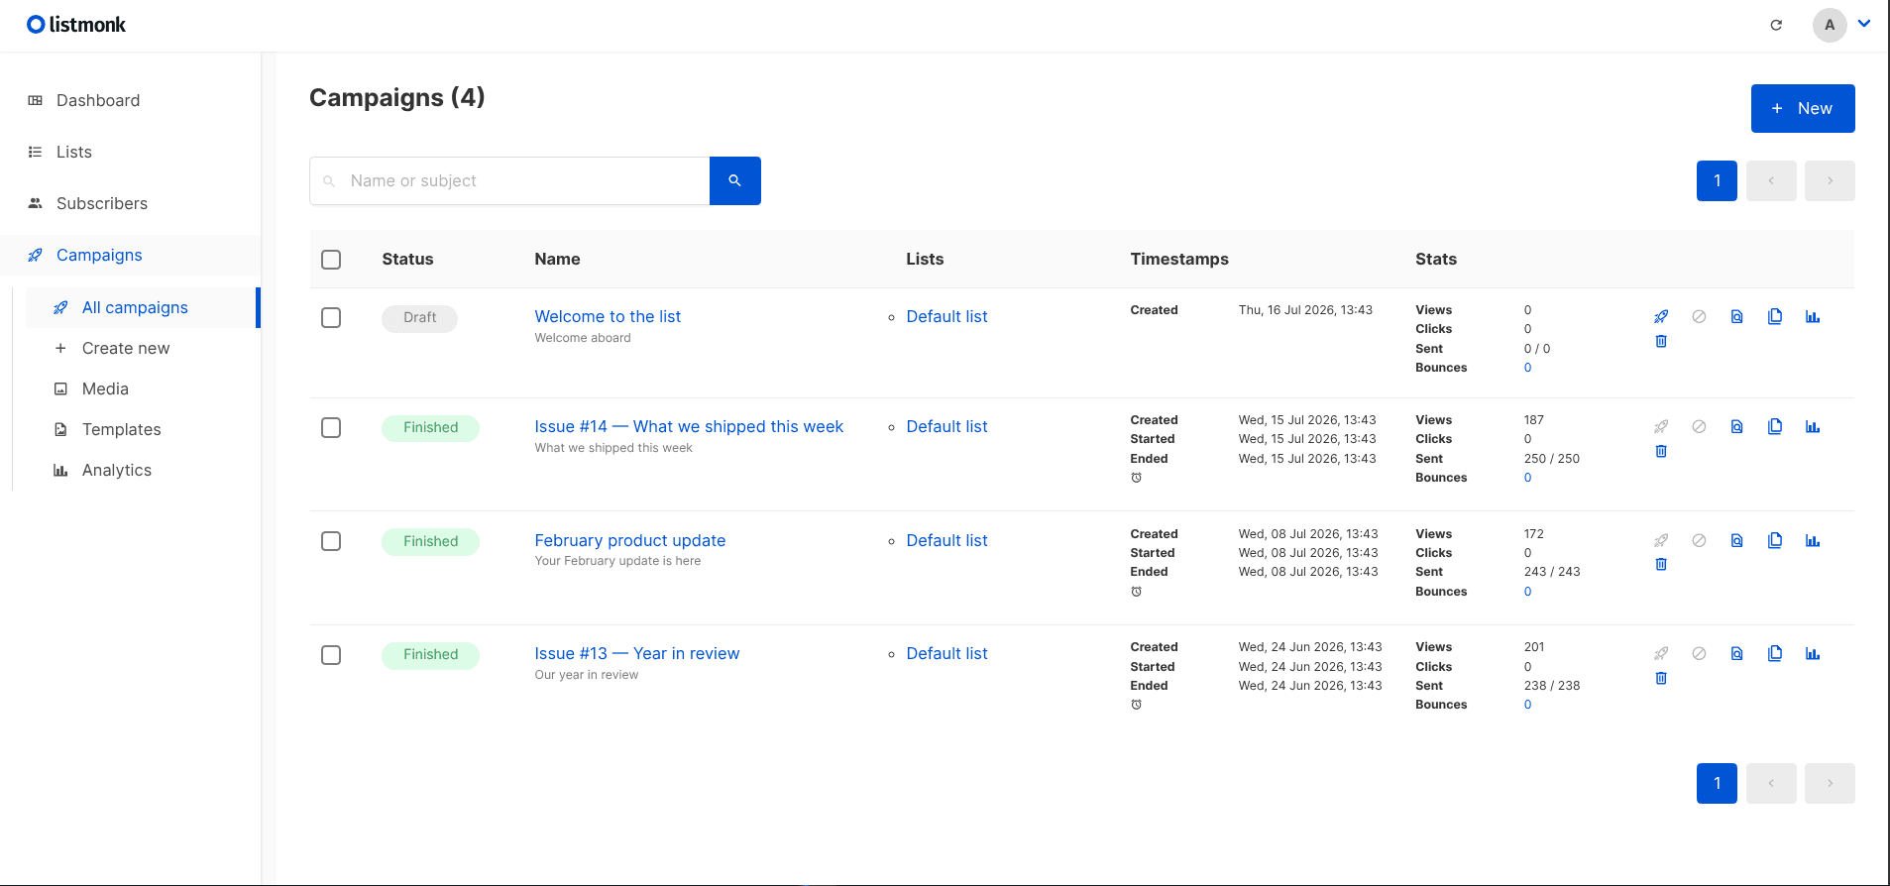Screen dimensions: 1890x886
Task: Clone the Issue #14 campaign
Action: (x=1775, y=427)
